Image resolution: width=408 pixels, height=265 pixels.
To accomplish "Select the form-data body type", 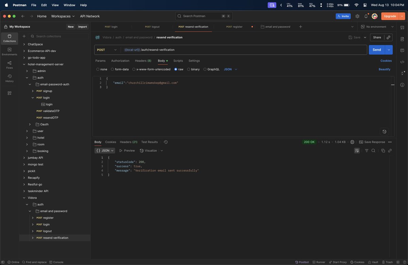I will [x=120, y=69].
